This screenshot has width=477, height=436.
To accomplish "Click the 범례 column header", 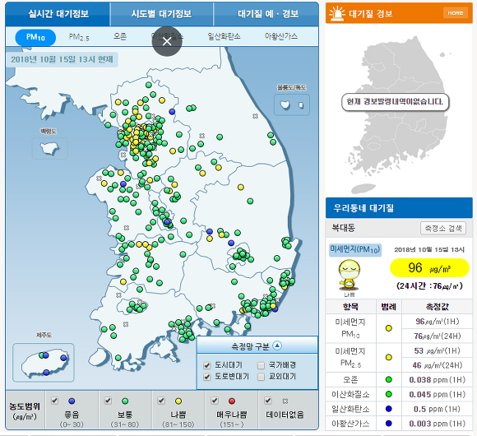I will (x=388, y=307).
